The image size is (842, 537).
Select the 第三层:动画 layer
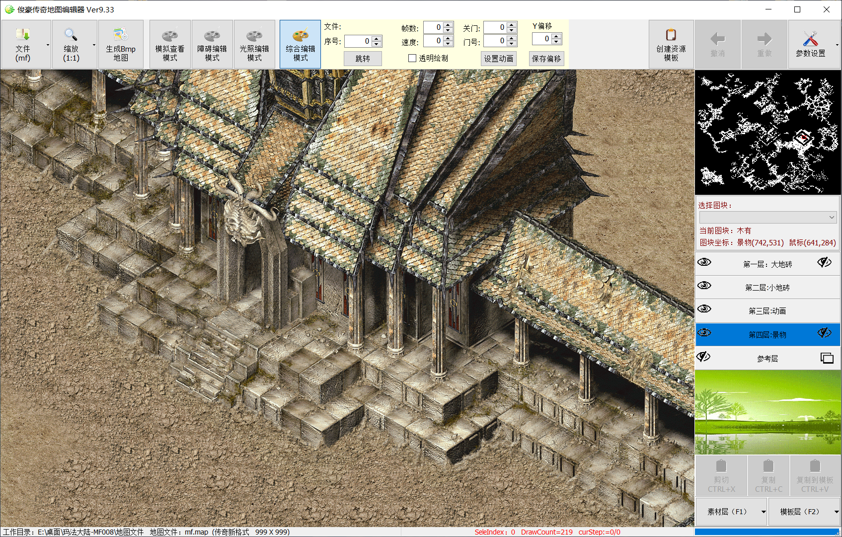(767, 311)
